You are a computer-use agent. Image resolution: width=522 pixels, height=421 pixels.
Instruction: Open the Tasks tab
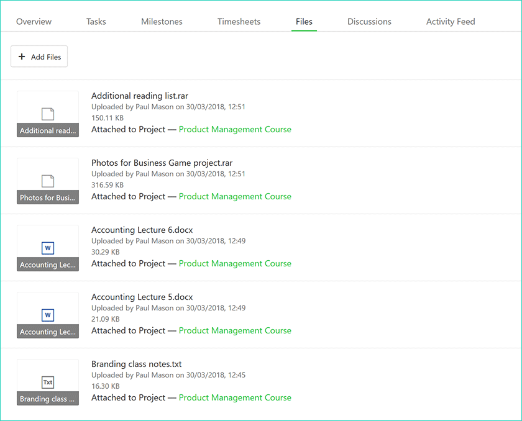[x=96, y=22]
